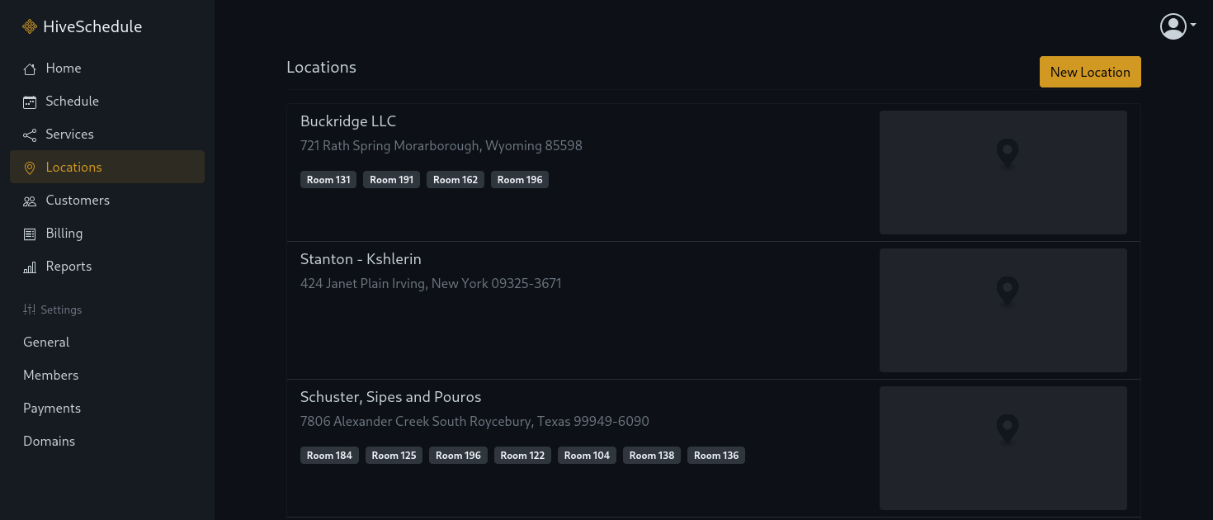Click the Billing receipt icon
1213x520 pixels.
[x=30, y=234]
